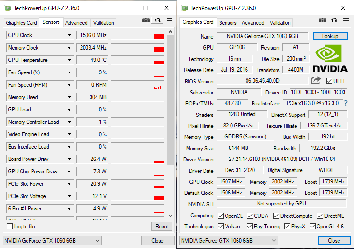Toggle the Vulkan checkbox
This screenshot has height=249, width=355.
(221, 227)
